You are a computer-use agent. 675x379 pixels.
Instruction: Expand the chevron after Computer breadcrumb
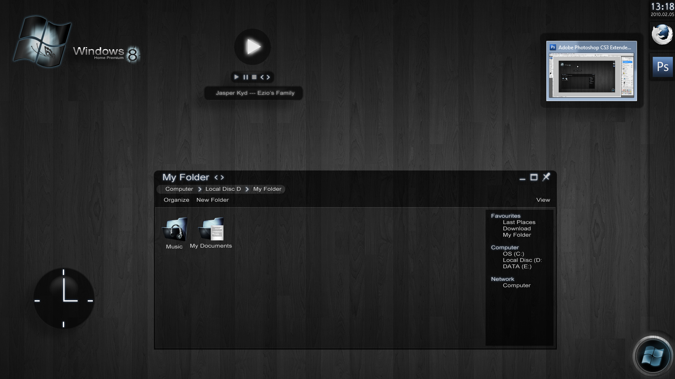200,189
